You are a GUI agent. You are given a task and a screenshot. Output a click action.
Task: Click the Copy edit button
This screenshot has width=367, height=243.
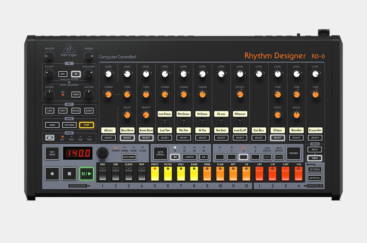point(63,111)
